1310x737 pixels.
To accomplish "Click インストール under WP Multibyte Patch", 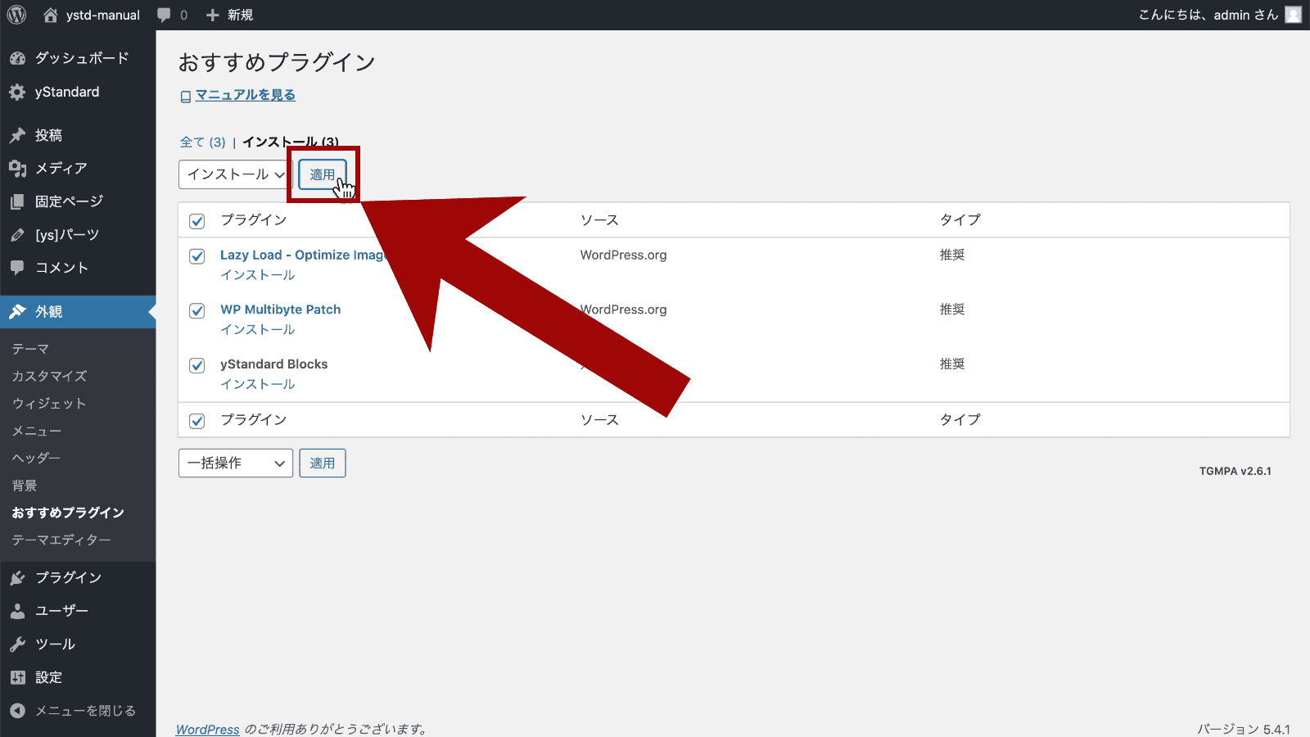I will point(258,329).
